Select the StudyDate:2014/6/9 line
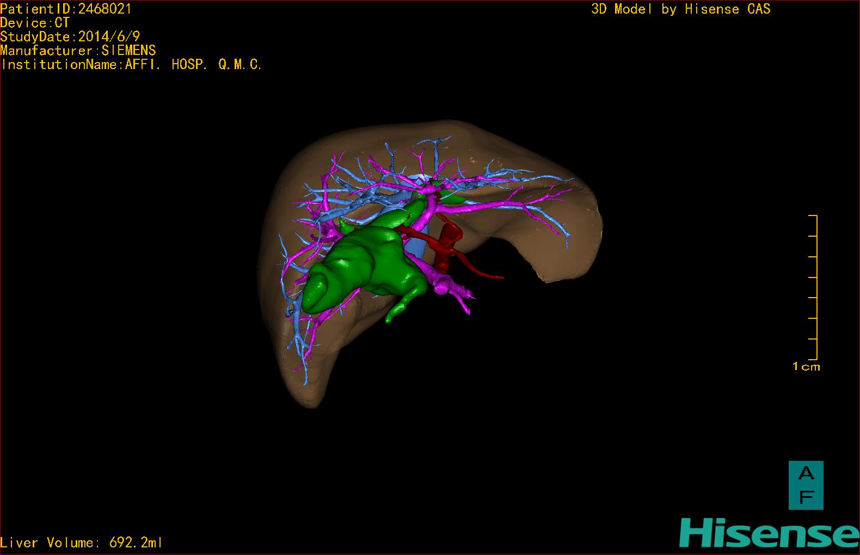 tap(70, 37)
